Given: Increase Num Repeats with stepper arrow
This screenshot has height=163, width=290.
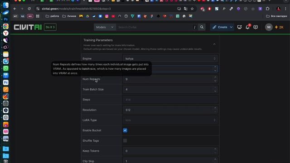Looking at the screenshot, I should pos(215,77).
